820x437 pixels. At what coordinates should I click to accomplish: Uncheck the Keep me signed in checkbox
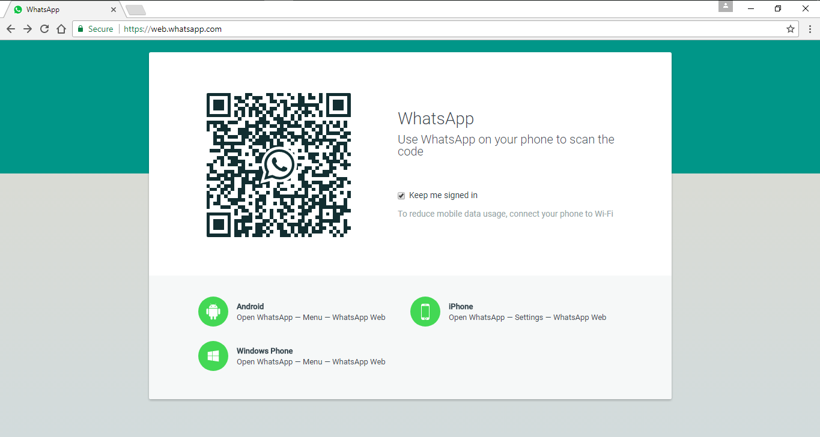pyautogui.click(x=401, y=195)
